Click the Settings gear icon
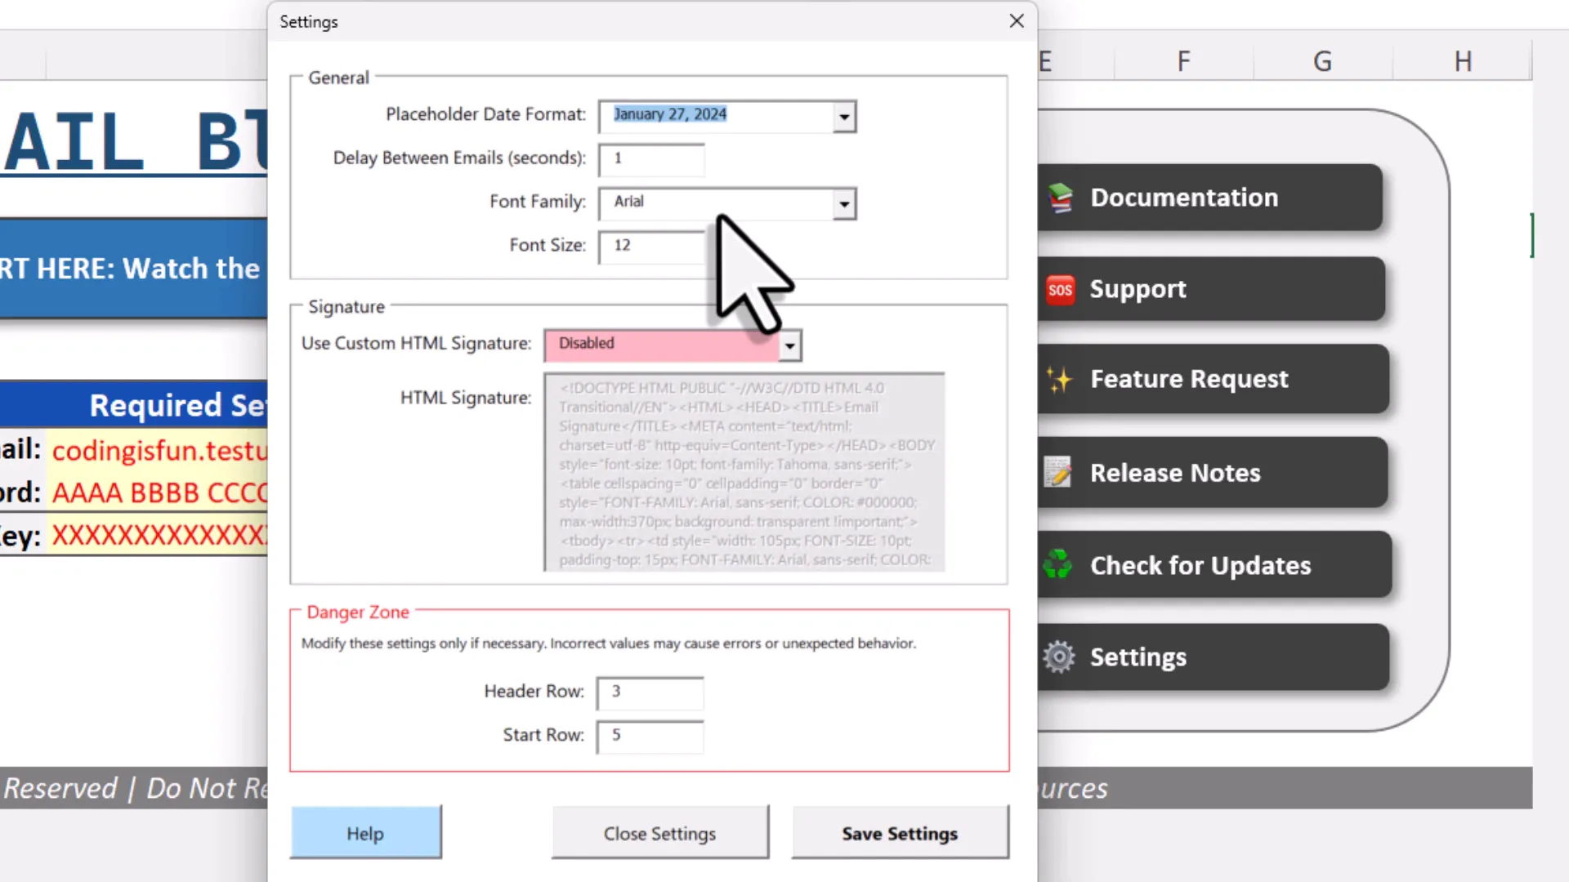 (x=1059, y=657)
